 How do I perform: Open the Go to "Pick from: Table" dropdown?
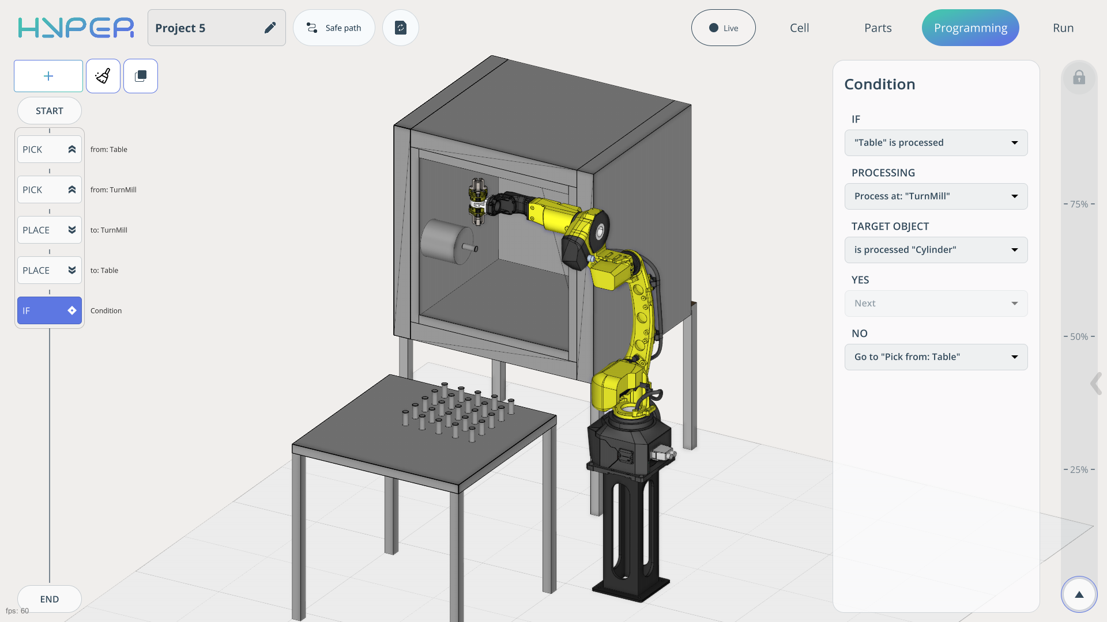coord(936,357)
